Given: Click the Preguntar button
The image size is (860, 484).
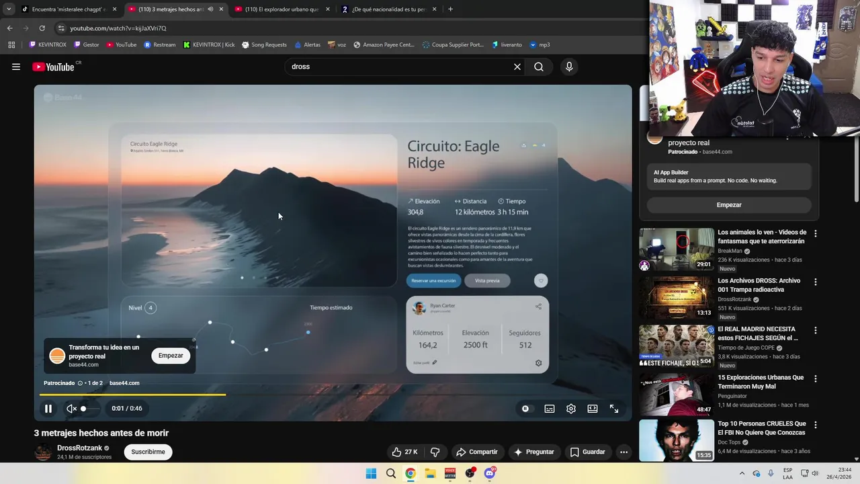Looking at the screenshot, I should (534, 452).
